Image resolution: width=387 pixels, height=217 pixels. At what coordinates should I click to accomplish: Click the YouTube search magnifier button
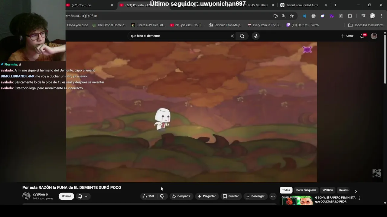click(242, 36)
